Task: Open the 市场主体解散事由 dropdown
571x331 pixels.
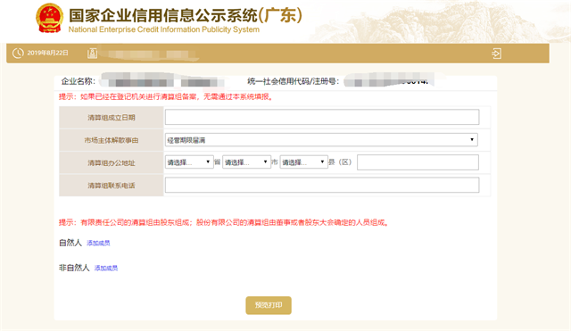Action: tap(321, 140)
